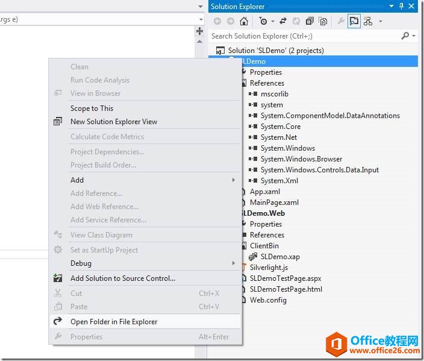Select the mscorlib reference
Image resolution: width=424 pixels, height=361 pixels.
(275, 94)
